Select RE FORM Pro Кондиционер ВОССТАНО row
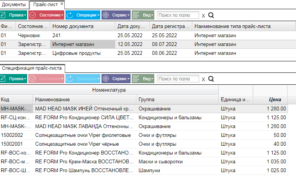 tap(144, 153)
